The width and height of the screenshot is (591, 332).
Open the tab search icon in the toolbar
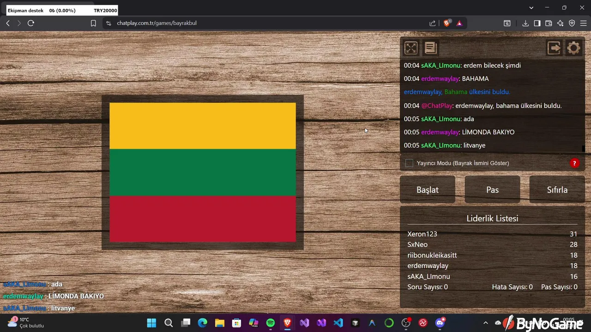click(507, 23)
